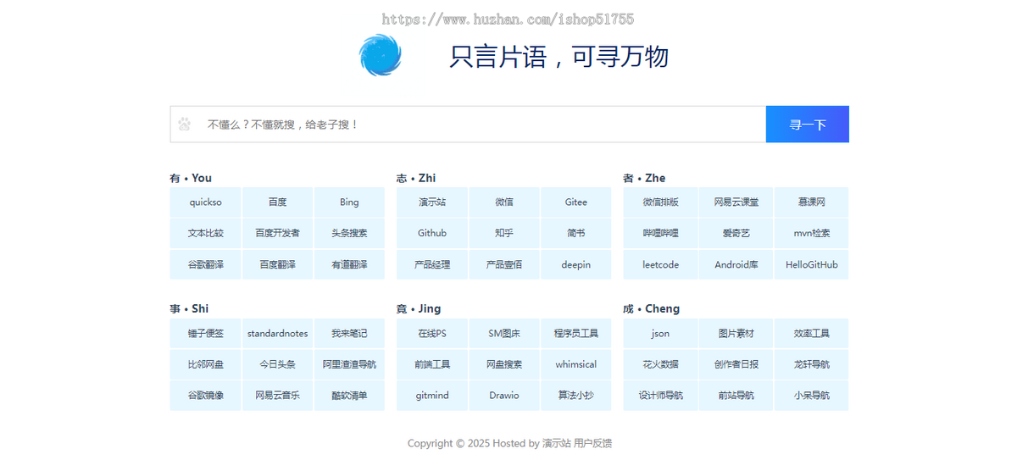Image resolution: width=1017 pixels, height=471 pixels.
Task: Open the 谷歌镜像 link
Action: pos(206,396)
